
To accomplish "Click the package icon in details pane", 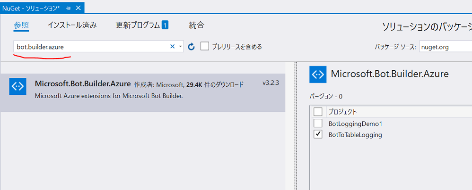I will pyautogui.click(x=318, y=74).
